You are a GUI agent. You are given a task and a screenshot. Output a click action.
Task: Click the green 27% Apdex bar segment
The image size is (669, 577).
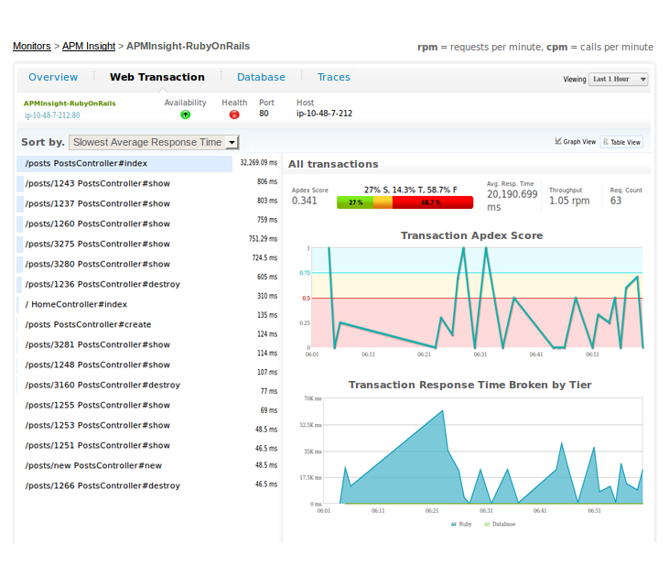354,202
